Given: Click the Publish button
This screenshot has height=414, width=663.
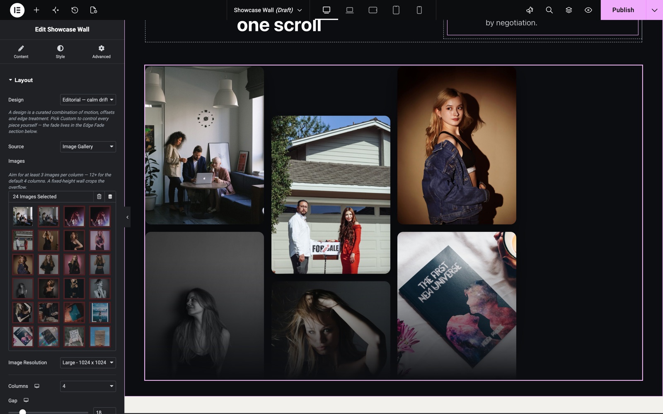Looking at the screenshot, I should (x=623, y=10).
